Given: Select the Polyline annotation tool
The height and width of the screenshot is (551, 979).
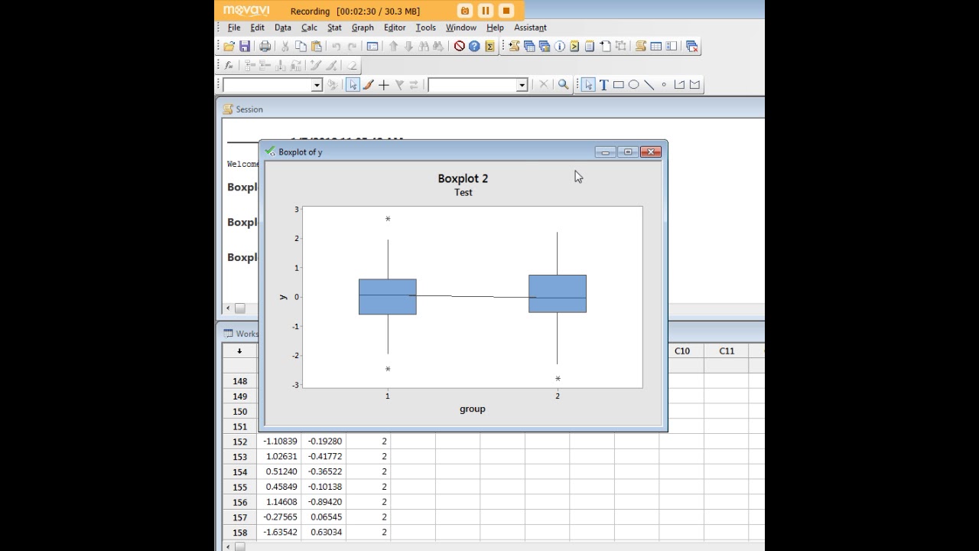Looking at the screenshot, I should [679, 85].
